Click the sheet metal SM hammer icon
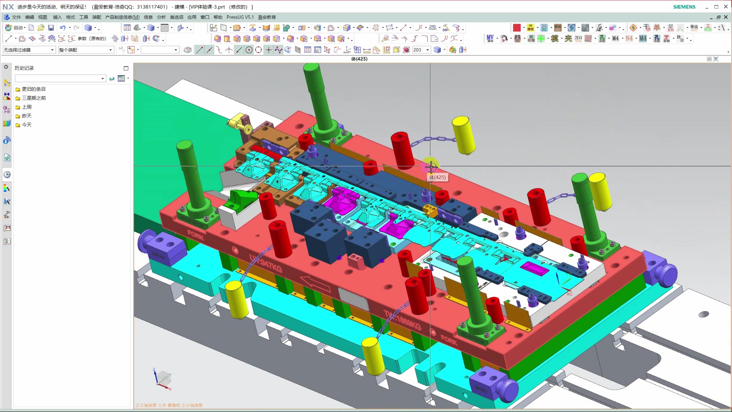The width and height of the screenshot is (732, 412). (446, 28)
